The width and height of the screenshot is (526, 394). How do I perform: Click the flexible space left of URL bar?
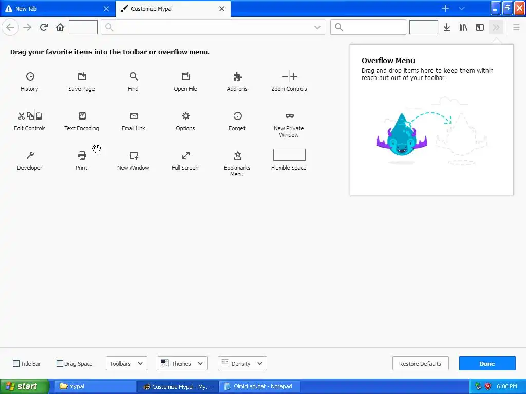83,27
